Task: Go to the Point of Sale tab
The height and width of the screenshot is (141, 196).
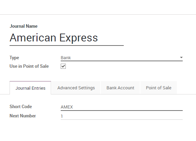Action: [159, 88]
